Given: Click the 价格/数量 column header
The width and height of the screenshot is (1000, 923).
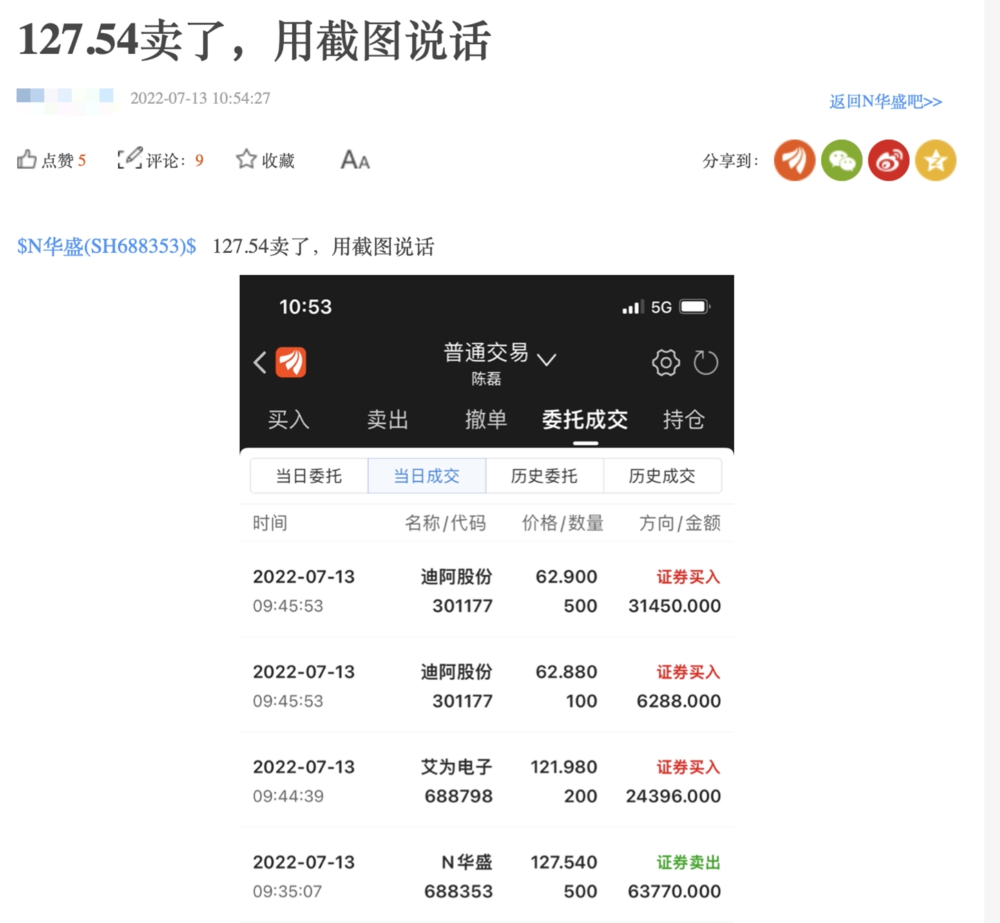Looking at the screenshot, I should [563, 523].
